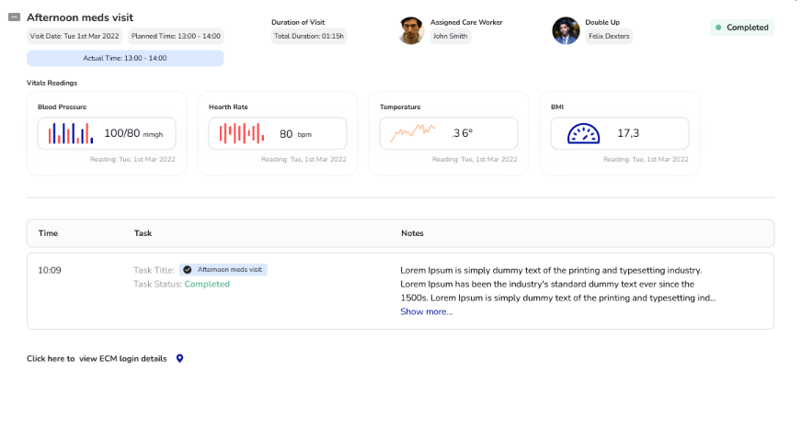Click the blood pressure bar chart icon
This screenshot has width=802, height=438.
(x=72, y=134)
